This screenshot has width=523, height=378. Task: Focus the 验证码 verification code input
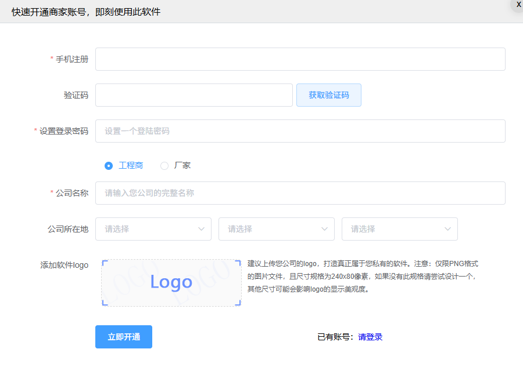pyautogui.click(x=194, y=95)
